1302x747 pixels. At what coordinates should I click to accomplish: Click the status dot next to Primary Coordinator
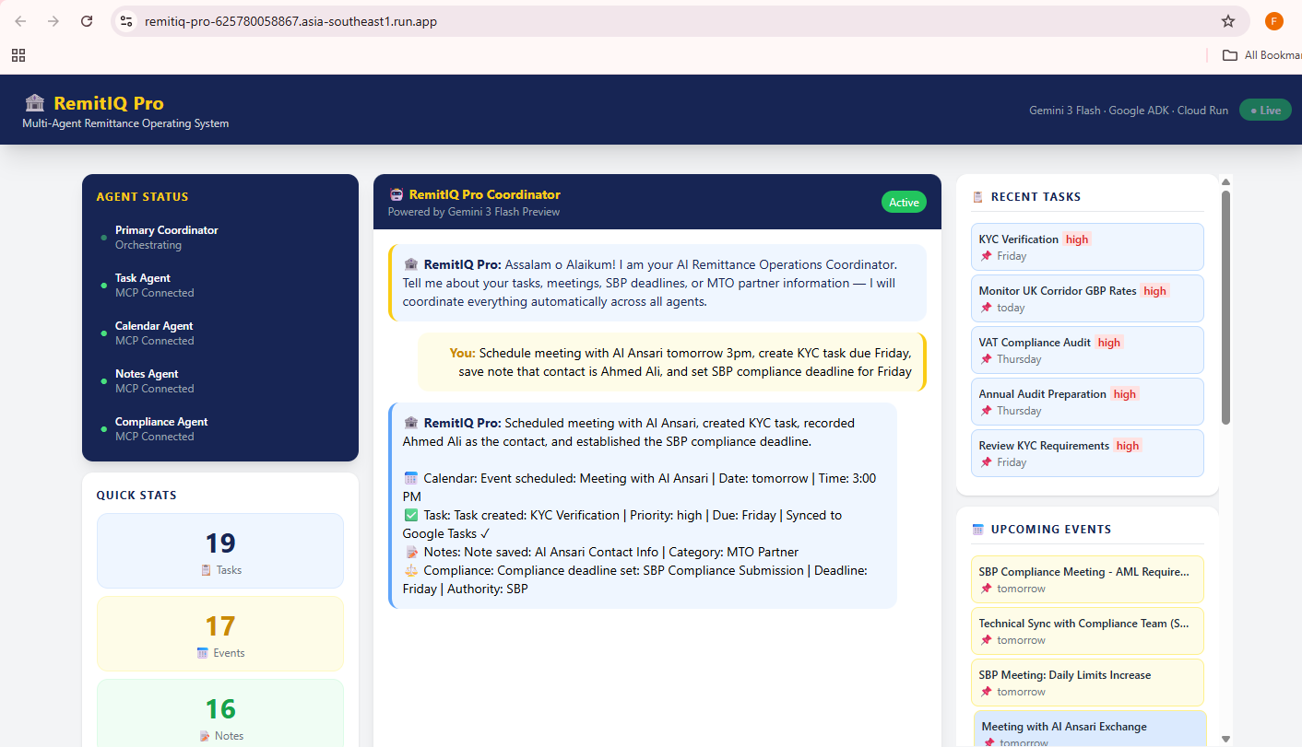point(104,238)
